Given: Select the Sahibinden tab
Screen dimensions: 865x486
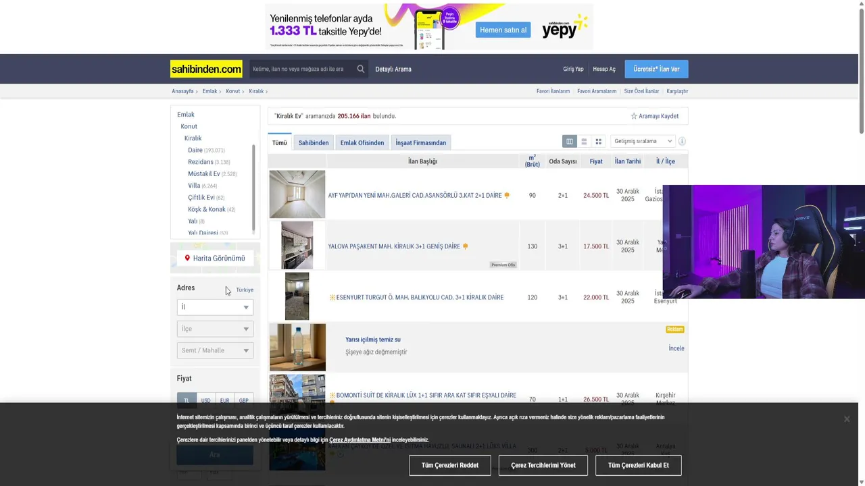Looking at the screenshot, I should (314, 142).
